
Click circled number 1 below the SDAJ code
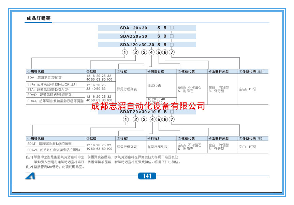pos(125,52)
